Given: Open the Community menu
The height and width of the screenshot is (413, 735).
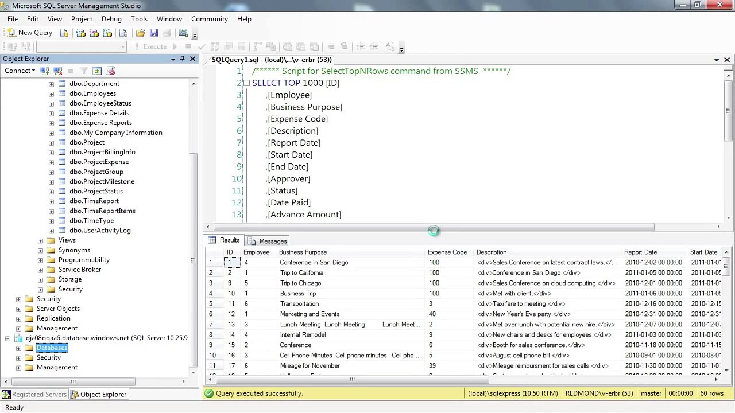Looking at the screenshot, I should coord(210,19).
